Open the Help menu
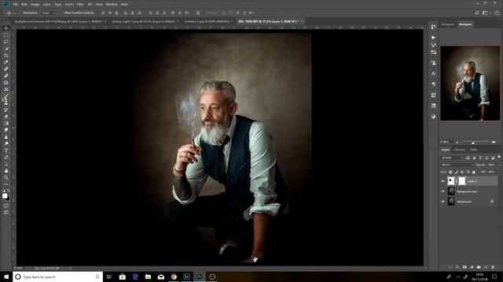The height and width of the screenshot is (282, 503). pyautogui.click(x=124, y=5)
